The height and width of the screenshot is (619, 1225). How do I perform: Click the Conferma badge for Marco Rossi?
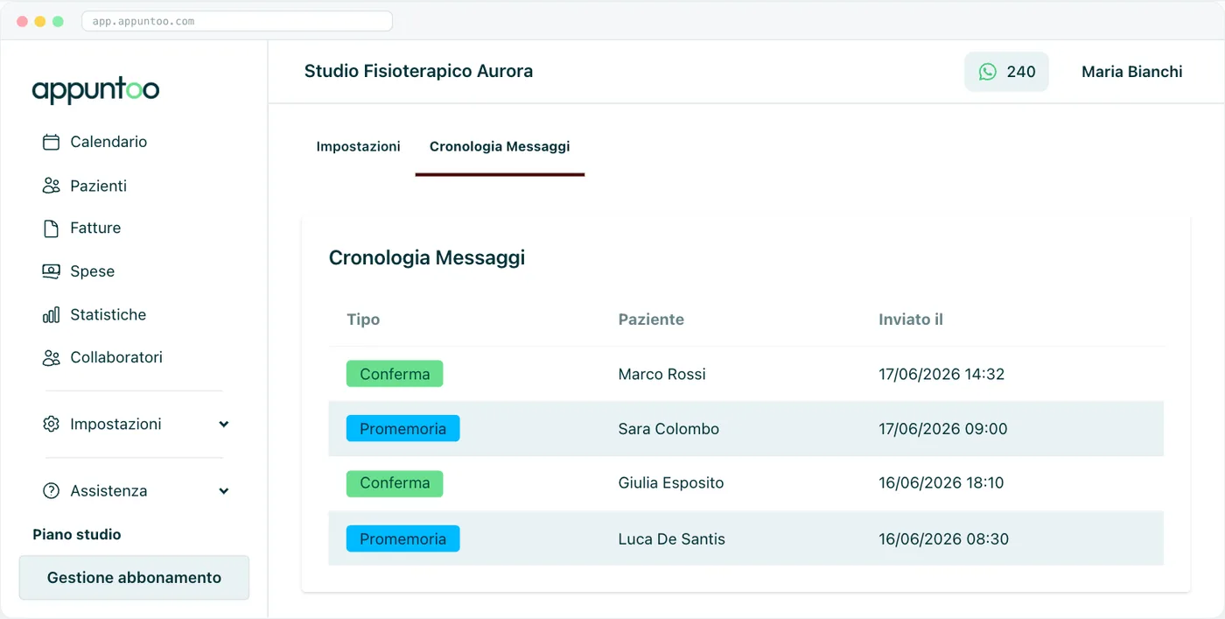click(x=395, y=374)
